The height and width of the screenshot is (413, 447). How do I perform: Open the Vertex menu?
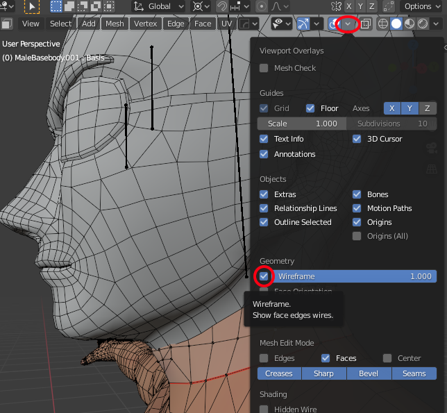click(146, 24)
